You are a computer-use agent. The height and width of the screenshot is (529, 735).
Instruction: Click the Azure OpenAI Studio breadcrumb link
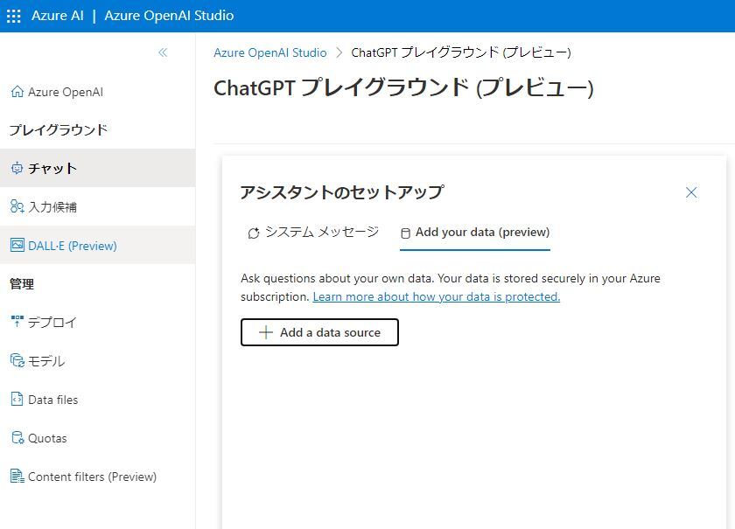[269, 52]
